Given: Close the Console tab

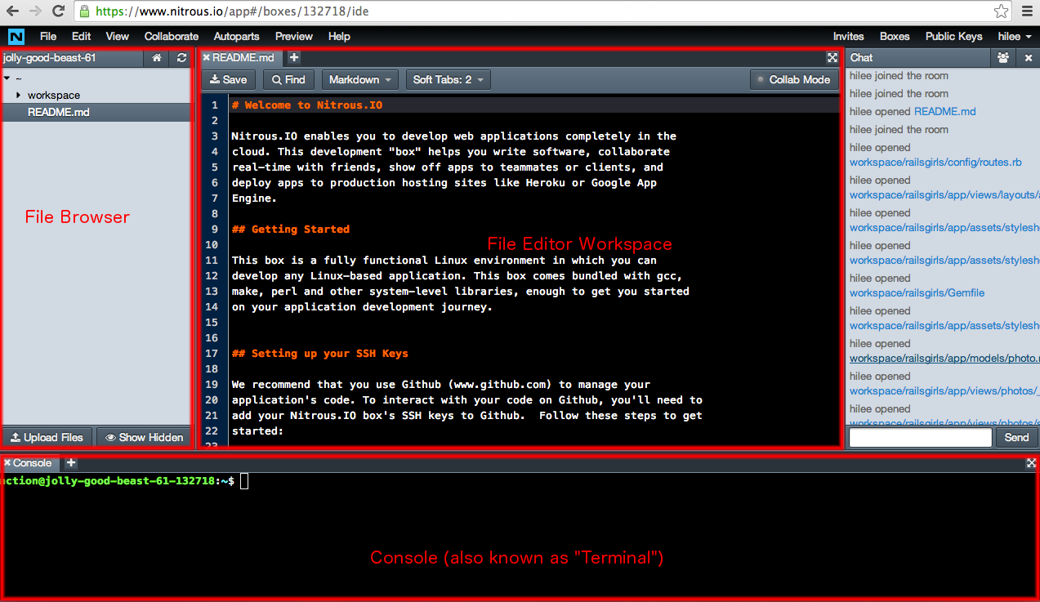Looking at the screenshot, I should 7,462.
